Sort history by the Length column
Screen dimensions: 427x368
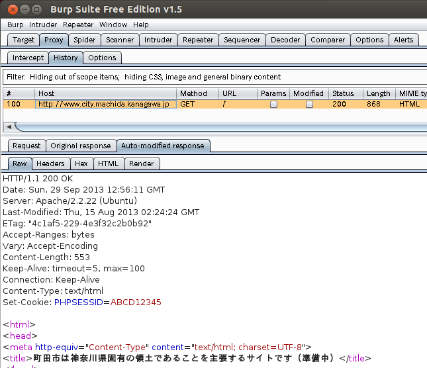click(379, 93)
